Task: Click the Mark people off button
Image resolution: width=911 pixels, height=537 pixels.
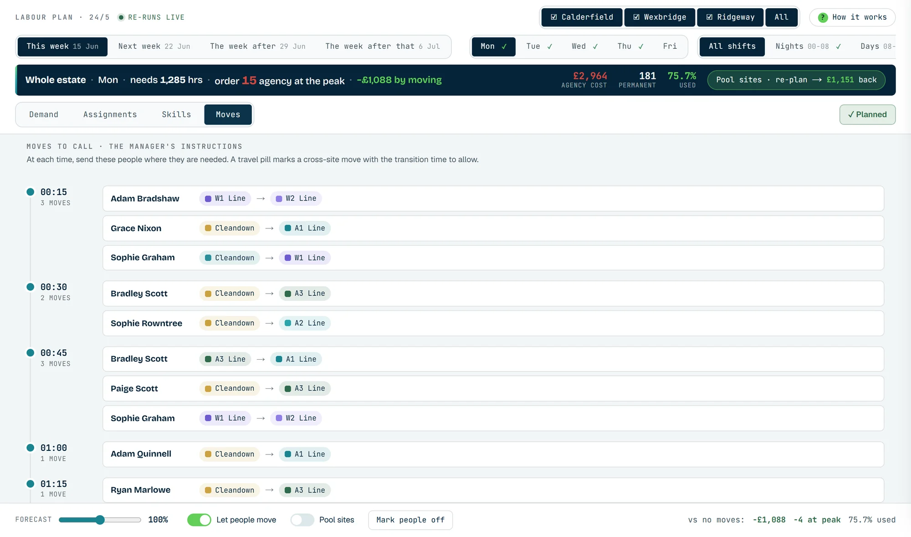Action: click(410, 520)
